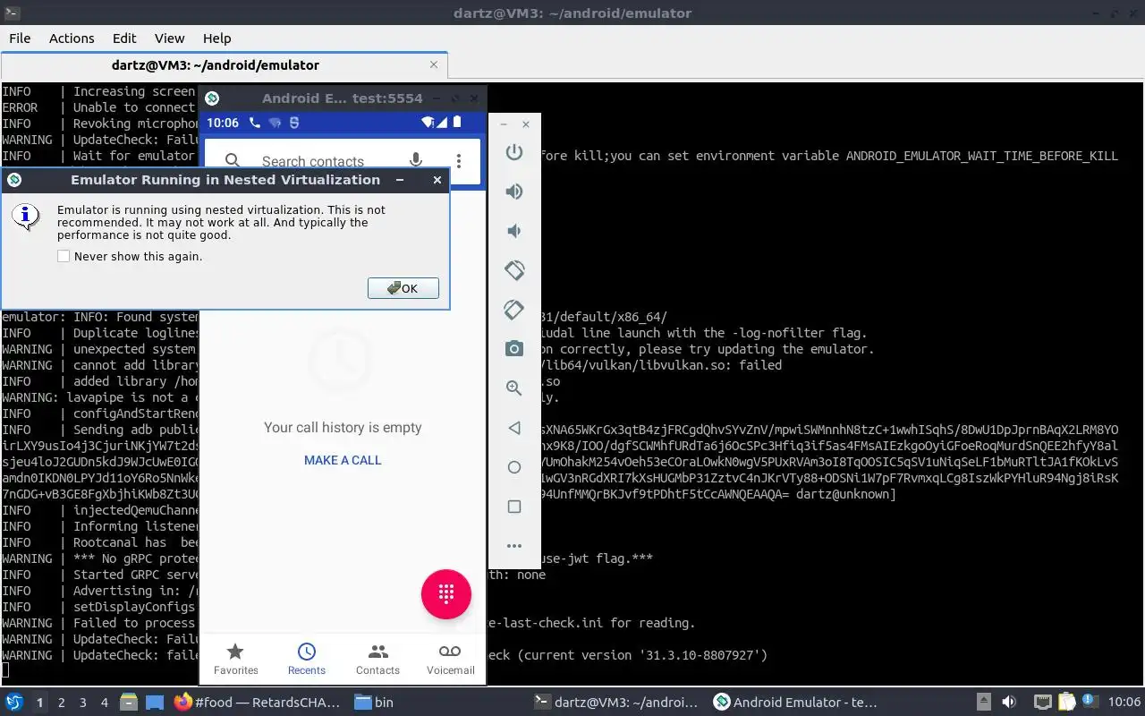Click the emulator volume down icon
1145x716 pixels.
[x=514, y=231]
